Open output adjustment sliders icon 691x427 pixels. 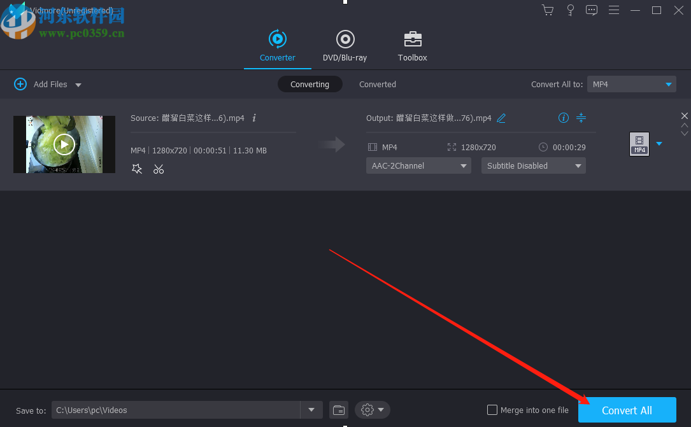(x=580, y=118)
